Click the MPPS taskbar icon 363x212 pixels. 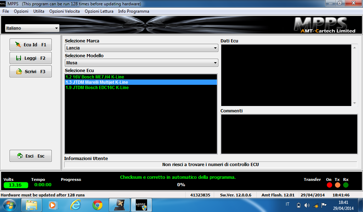(x=141, y=205)
